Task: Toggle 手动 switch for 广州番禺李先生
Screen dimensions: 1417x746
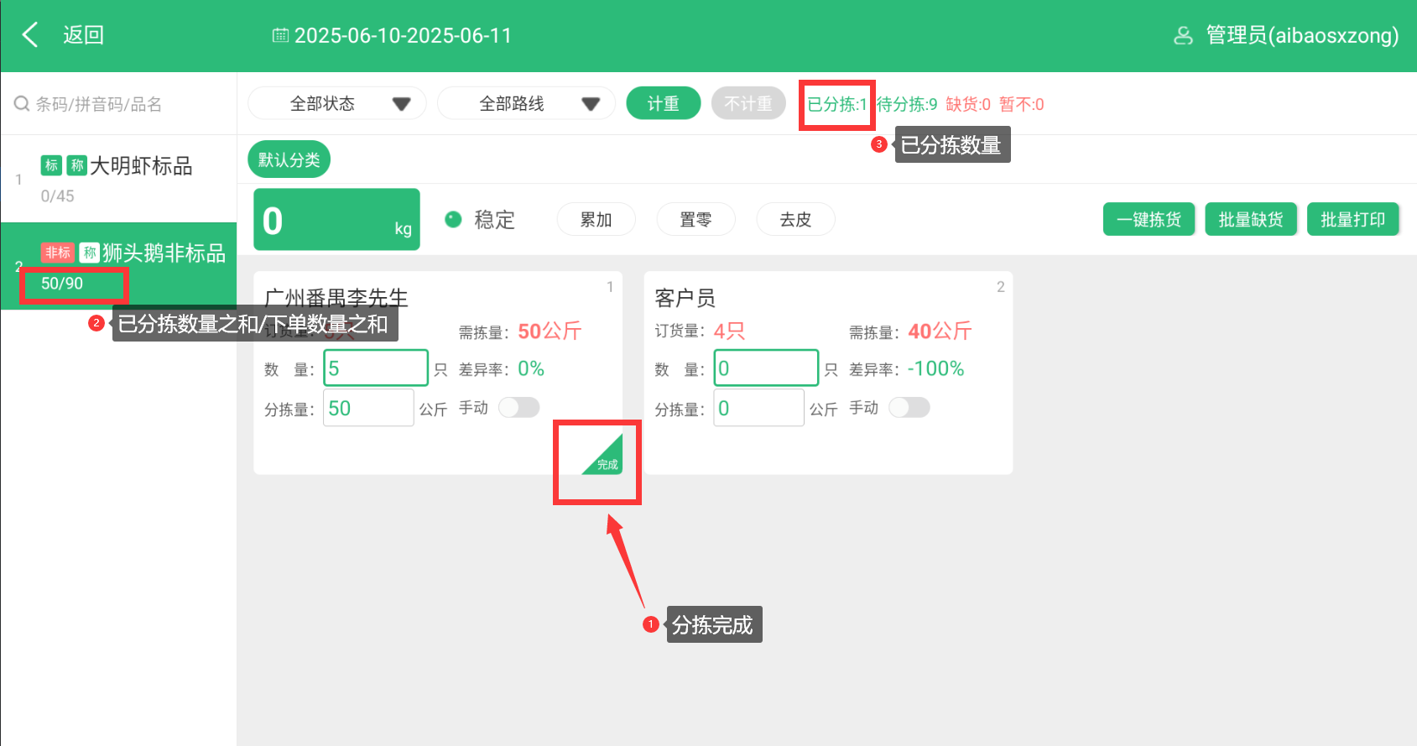Action: tap(518, 408)
